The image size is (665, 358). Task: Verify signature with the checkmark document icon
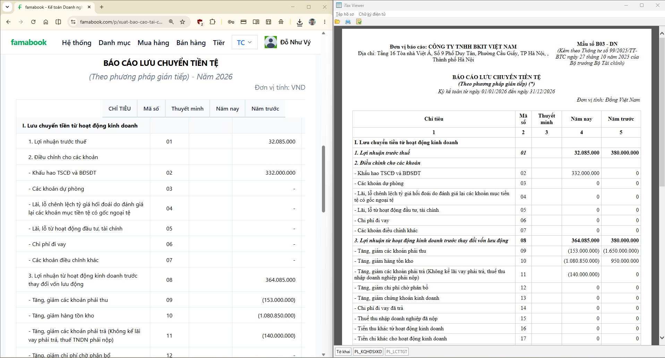[x=359, y=22]
